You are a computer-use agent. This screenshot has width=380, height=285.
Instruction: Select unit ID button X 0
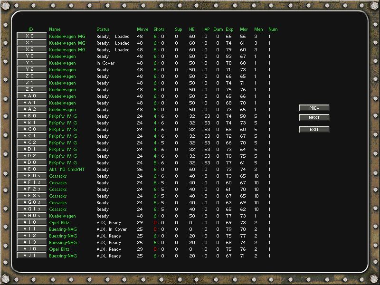click(x=31, y=36)
